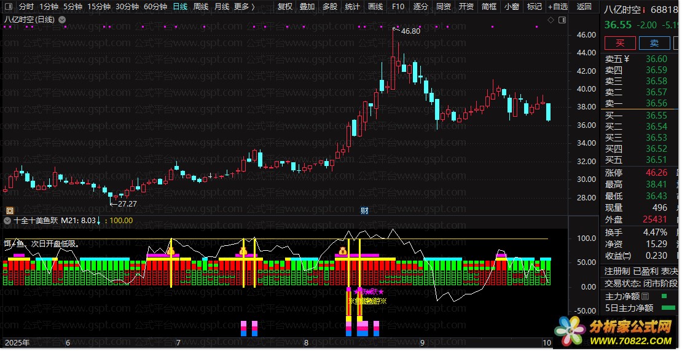Click the third money bag signal icon
The height and width of the screenshot is (351, 682).
(x=343, y=251)
